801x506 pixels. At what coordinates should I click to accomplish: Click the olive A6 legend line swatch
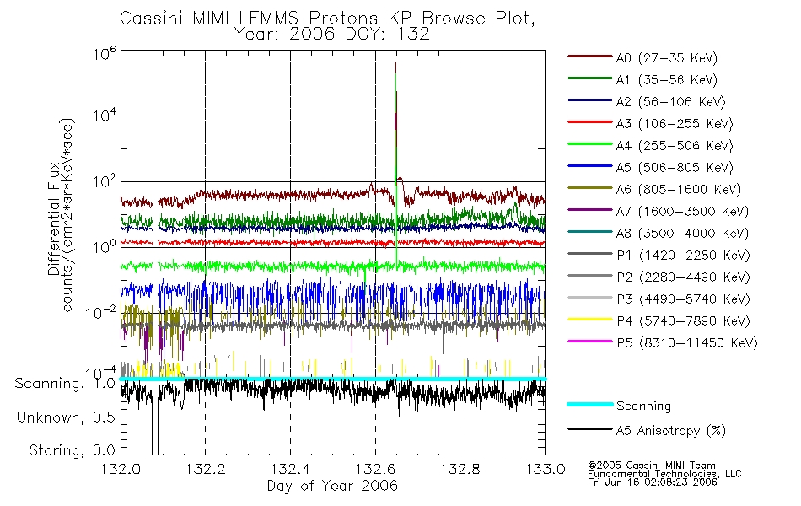tap(590, 188)
